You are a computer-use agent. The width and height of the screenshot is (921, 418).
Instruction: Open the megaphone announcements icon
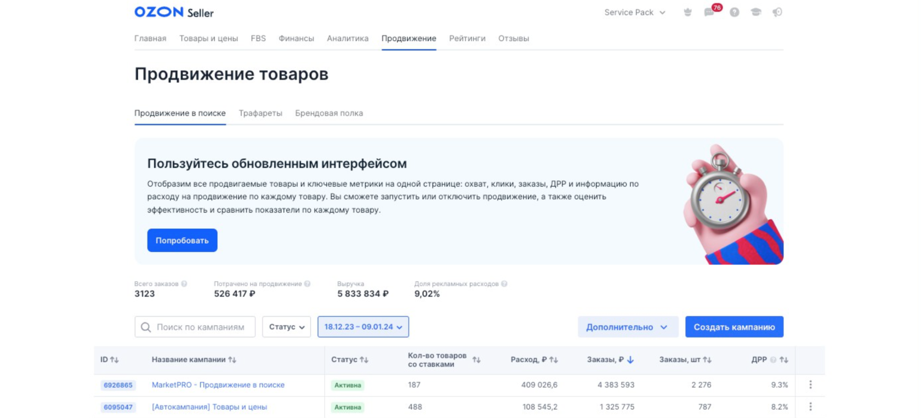(x=777, y=12)
